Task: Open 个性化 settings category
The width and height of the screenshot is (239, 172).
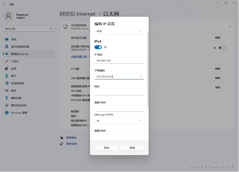Action: click(x=29, y=61)
